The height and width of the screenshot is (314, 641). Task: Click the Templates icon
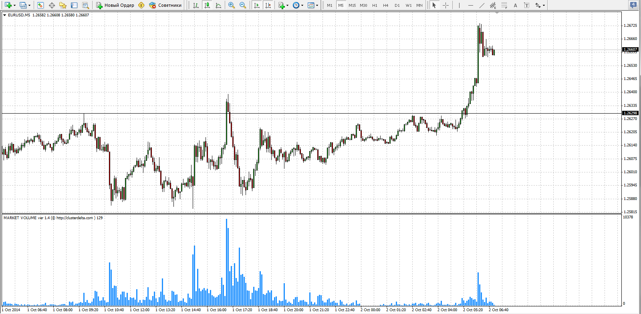[311, 5]
